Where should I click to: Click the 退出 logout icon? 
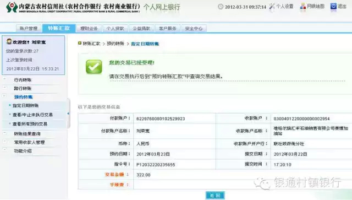[x=334, y=6]
